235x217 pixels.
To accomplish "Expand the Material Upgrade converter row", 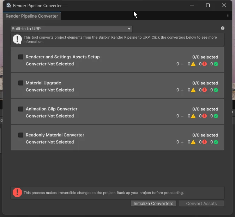I will (x=43, y=83).
